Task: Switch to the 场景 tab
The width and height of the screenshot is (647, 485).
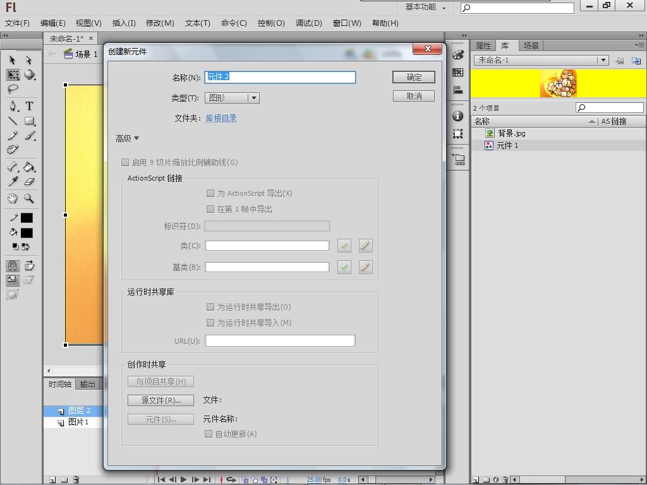Action: [x=531, y=45]
